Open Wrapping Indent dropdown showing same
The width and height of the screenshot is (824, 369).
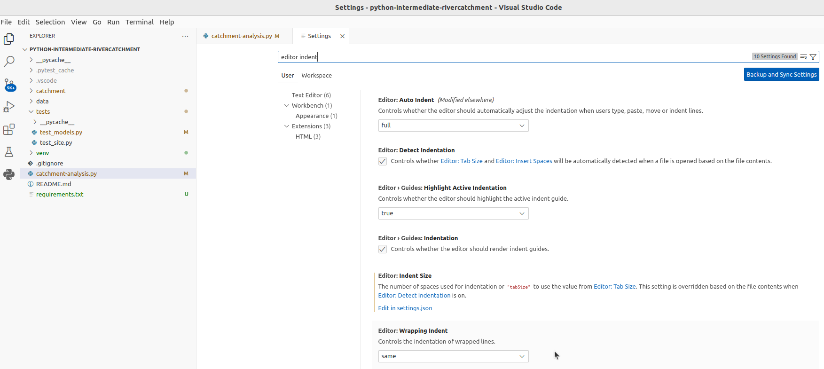[453, 356]
